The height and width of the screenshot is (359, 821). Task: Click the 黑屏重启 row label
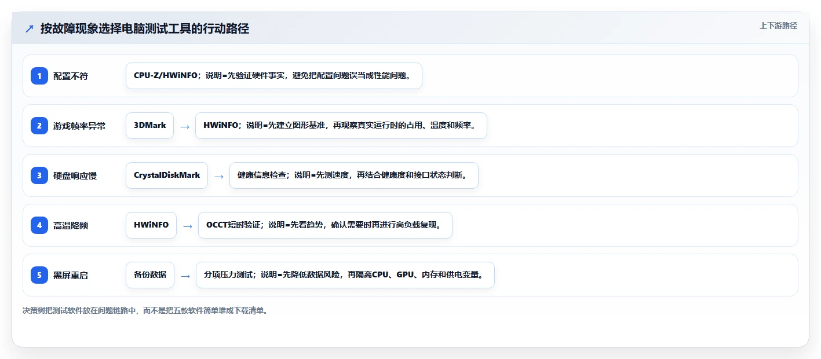pos(71,275)
